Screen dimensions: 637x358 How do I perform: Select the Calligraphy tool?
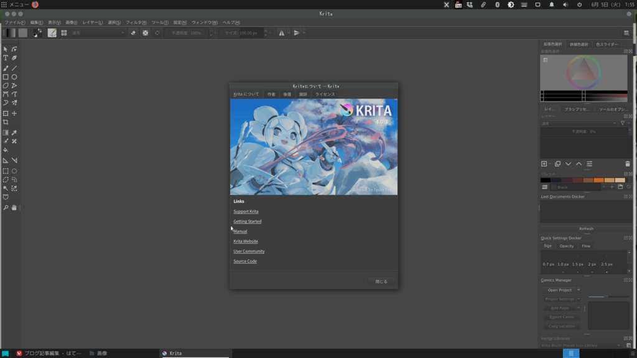click(x=14, y=58)
